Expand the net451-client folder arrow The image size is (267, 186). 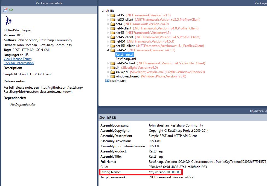pyautogui.click(x=108, y=46)
